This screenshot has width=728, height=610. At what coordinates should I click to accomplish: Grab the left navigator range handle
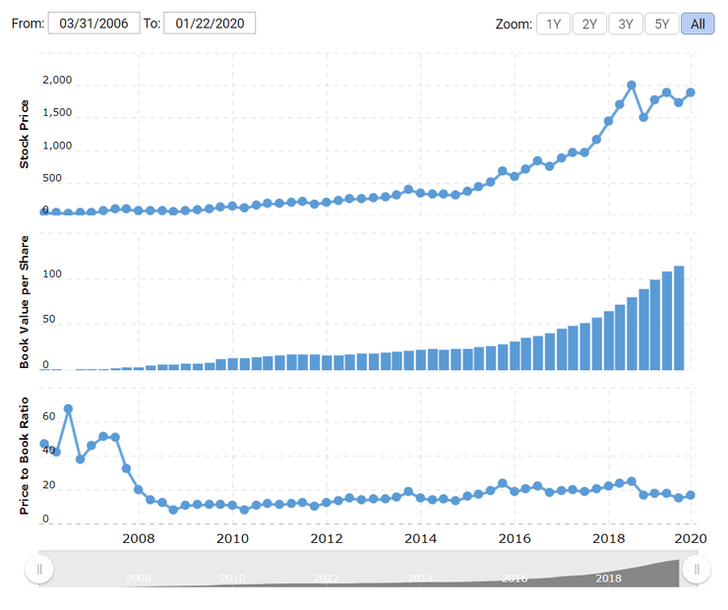(x=39, y=569)
